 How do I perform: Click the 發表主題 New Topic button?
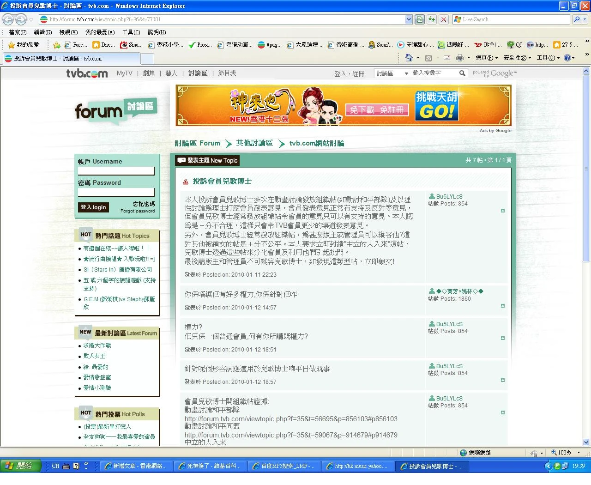[207, 160]
